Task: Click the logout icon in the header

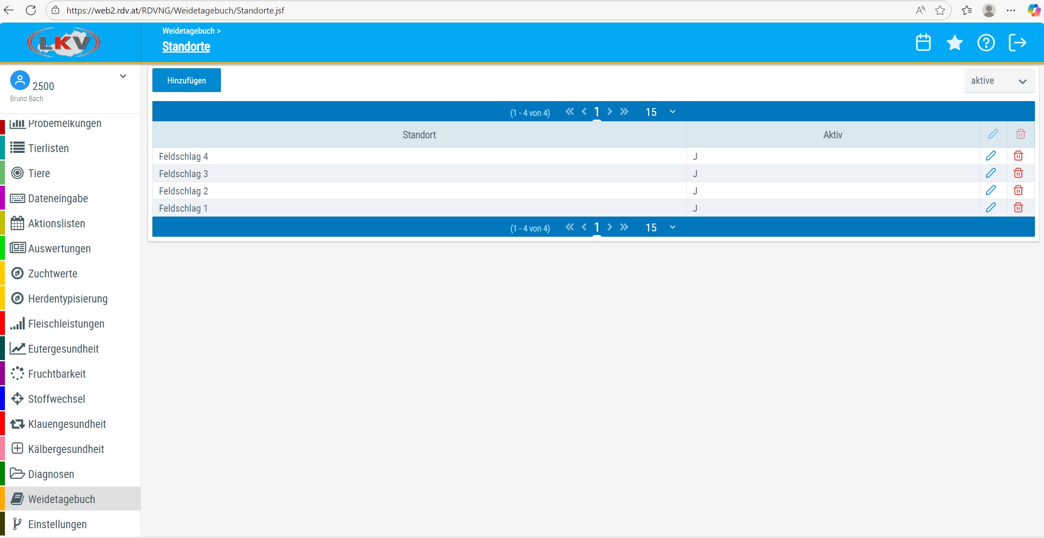Action: [x=1017, y=43]
